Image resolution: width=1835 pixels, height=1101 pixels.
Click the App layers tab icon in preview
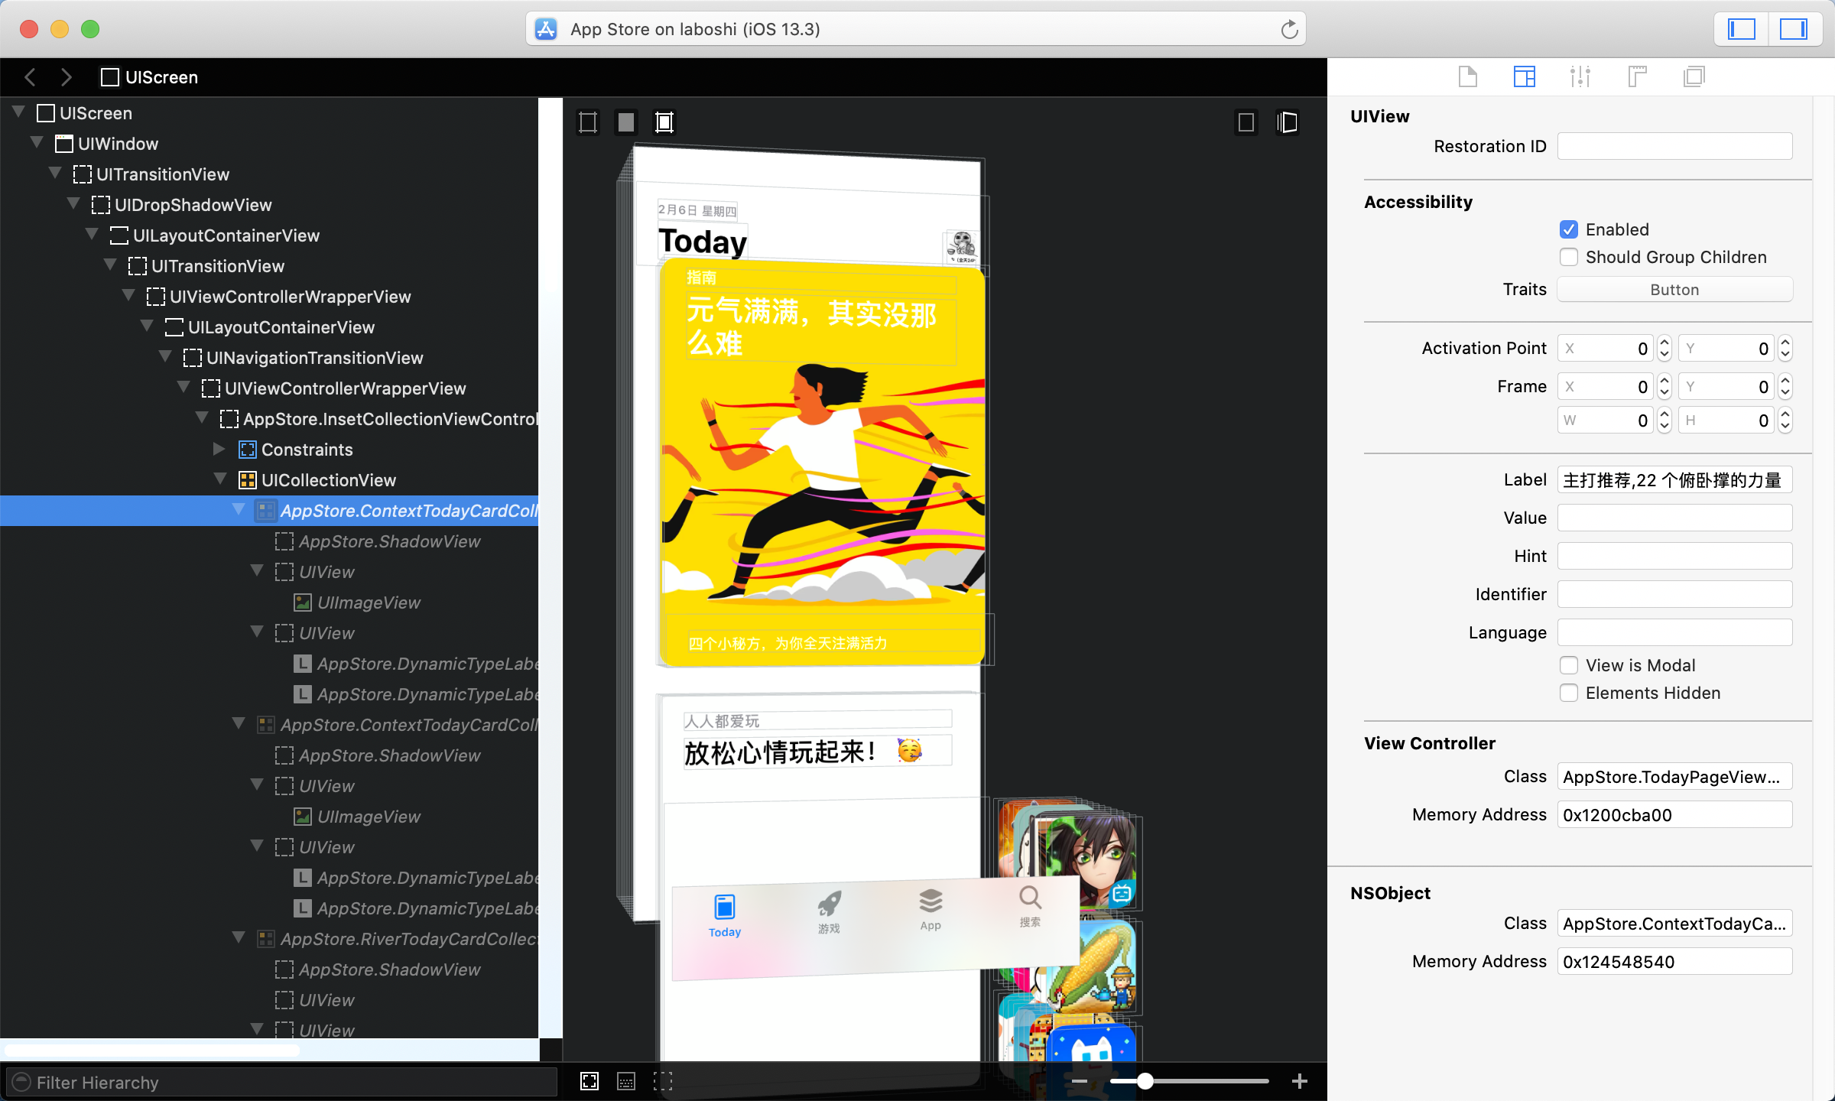coord(930,901)
